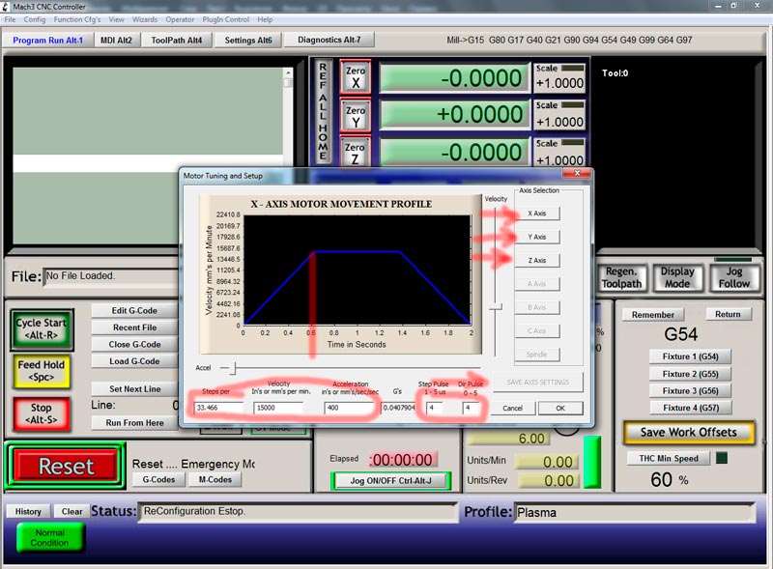Viewport: 773px width, 569px height.
Task: Click OK in Motor Tuning dialog
Action: coord(560,409)
